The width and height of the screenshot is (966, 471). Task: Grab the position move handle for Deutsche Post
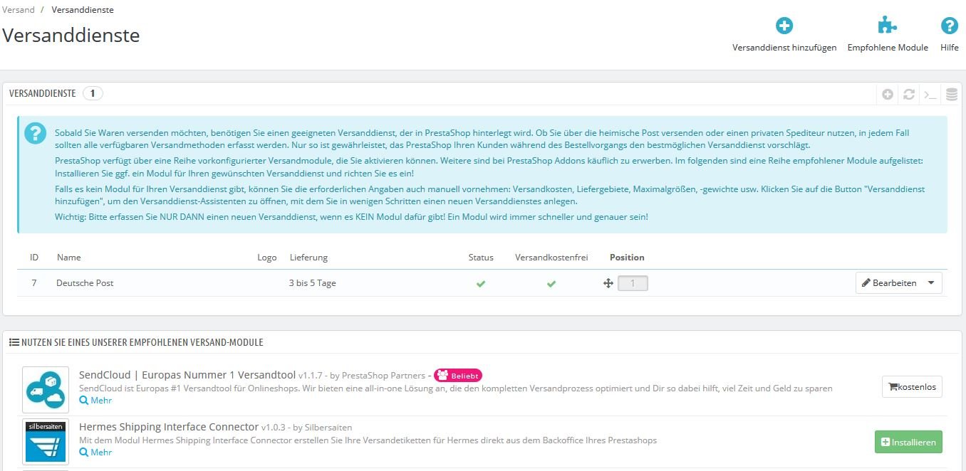coord(608,283)
